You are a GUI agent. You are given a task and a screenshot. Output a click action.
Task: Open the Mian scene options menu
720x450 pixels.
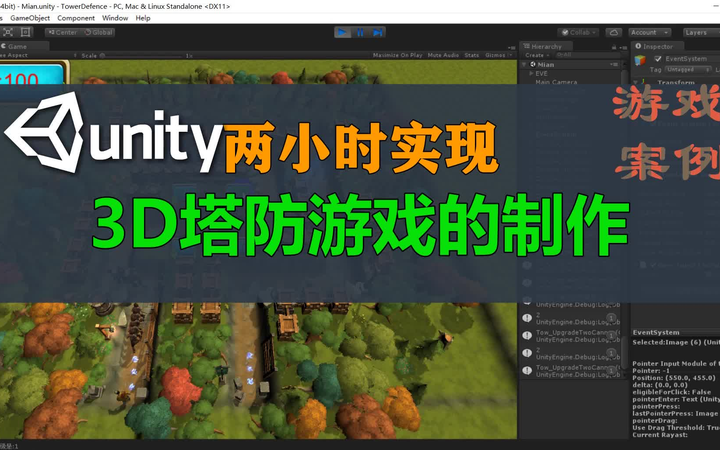click(x=614, y=64)
